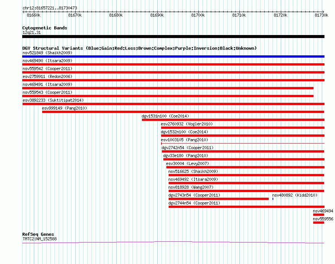Select the nsv559556 label
This screenshot has width=335, height=264.
(323, 219)
